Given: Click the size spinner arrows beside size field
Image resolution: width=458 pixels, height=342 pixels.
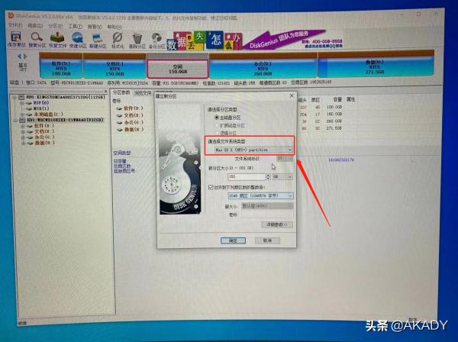Looking at the screenshot, I should 268,176.
